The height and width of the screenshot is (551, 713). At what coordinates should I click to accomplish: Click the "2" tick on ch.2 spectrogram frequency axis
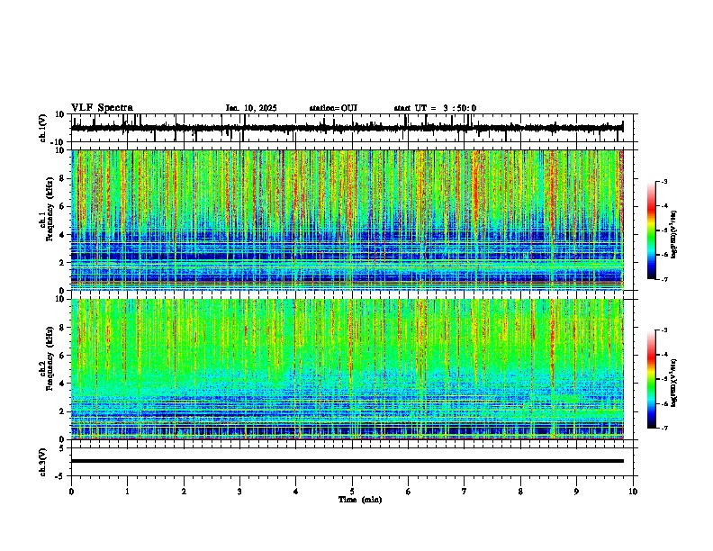62,411
